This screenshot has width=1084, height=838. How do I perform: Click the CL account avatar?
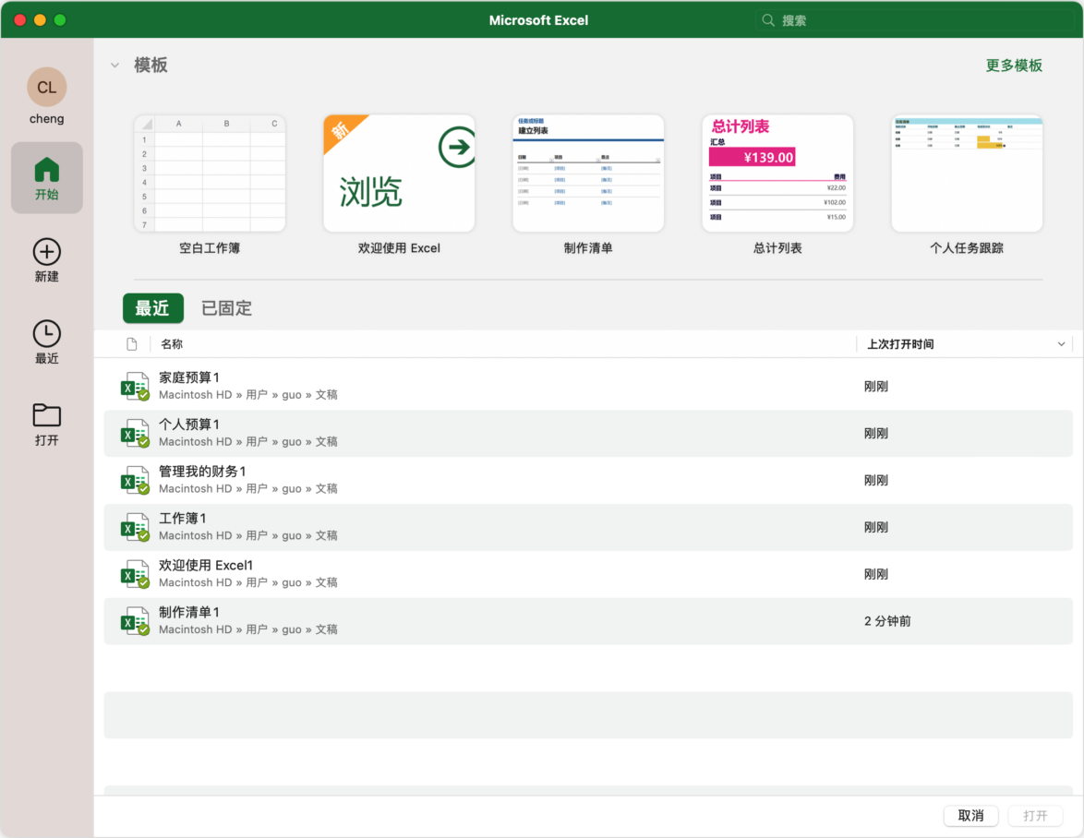[x=47, y=87]
